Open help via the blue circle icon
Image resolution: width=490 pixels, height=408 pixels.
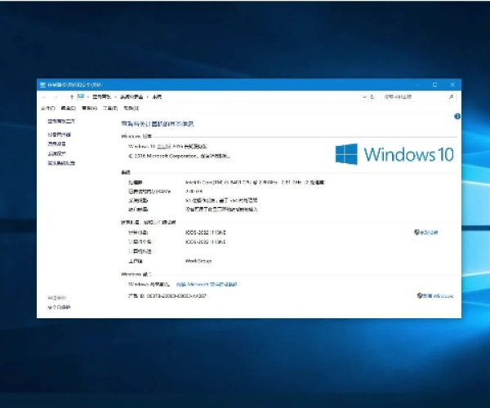click(457, 117)
